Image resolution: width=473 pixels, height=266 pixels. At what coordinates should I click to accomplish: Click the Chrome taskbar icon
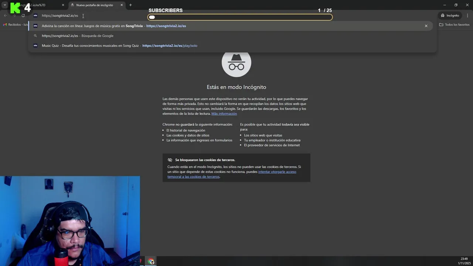(x=151, y=262)
